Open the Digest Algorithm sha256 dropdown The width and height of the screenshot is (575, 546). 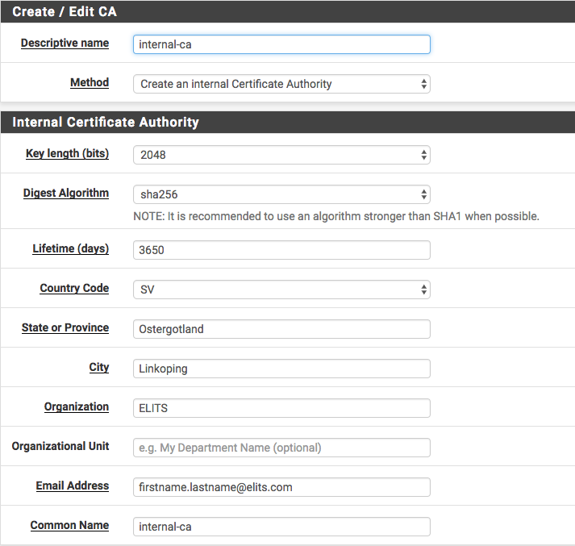click(281, 194)
